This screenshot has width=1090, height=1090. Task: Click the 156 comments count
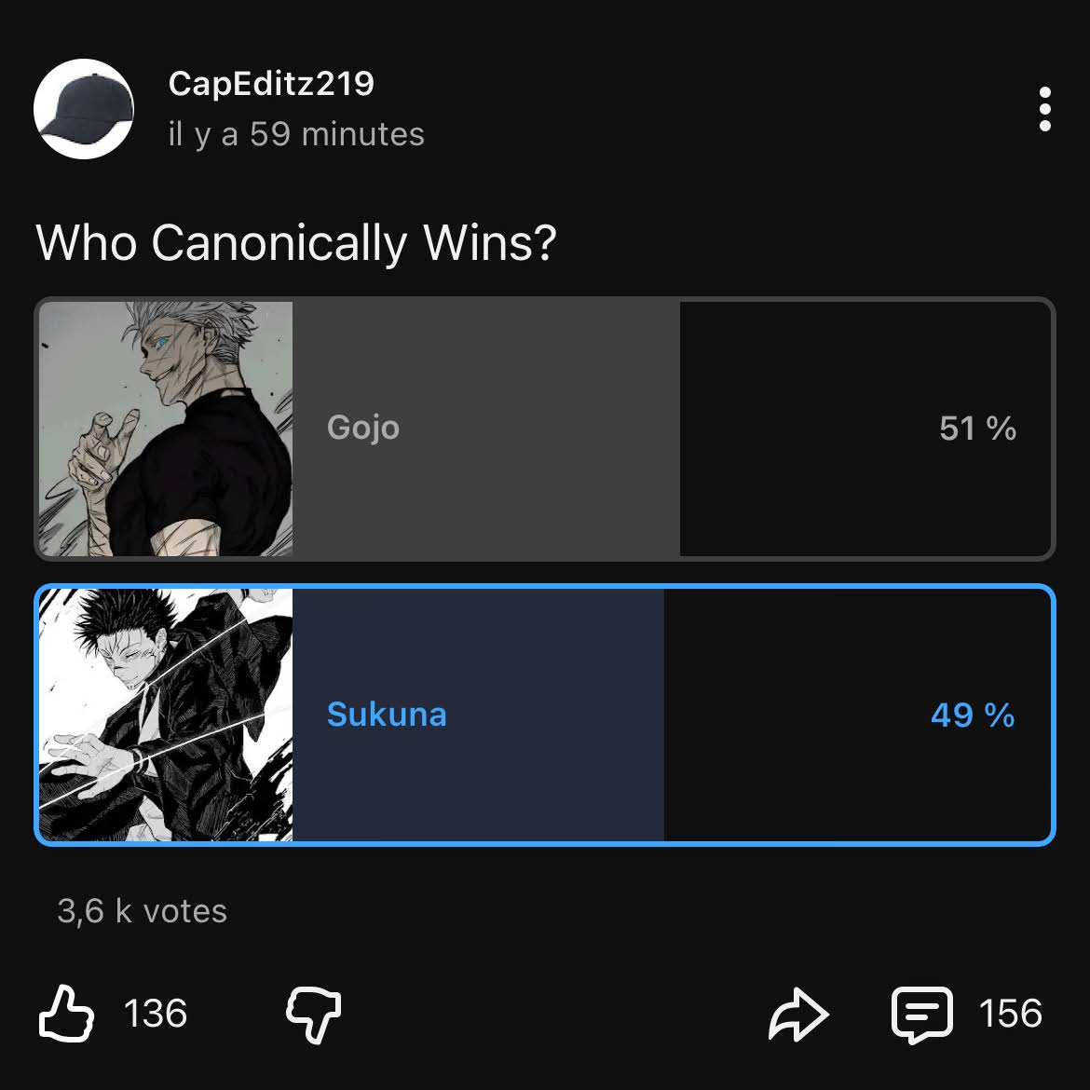tap(1011, 1015)
